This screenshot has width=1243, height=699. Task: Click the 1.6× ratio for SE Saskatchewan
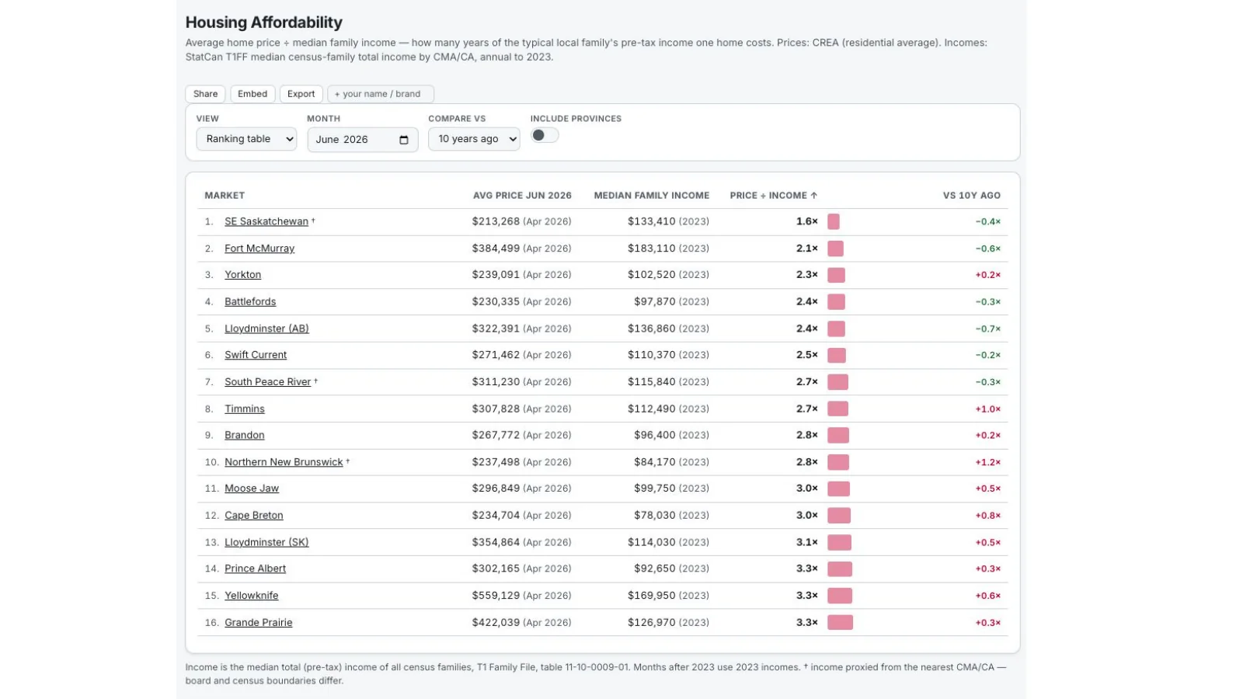tap(807, 221)
